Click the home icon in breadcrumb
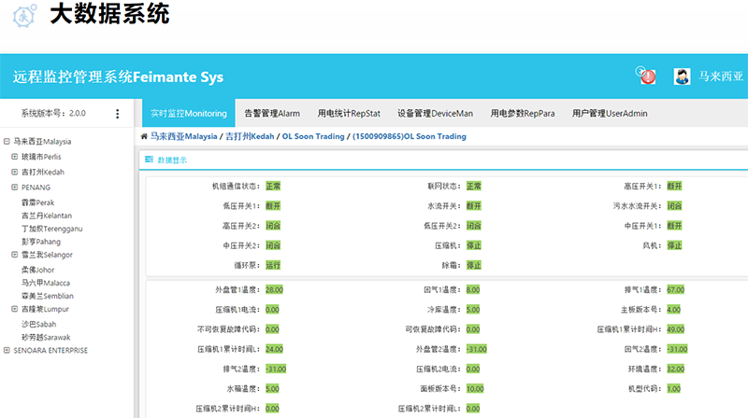The height and width of the screenshot is (418, 748). click(x=144, y=136)
